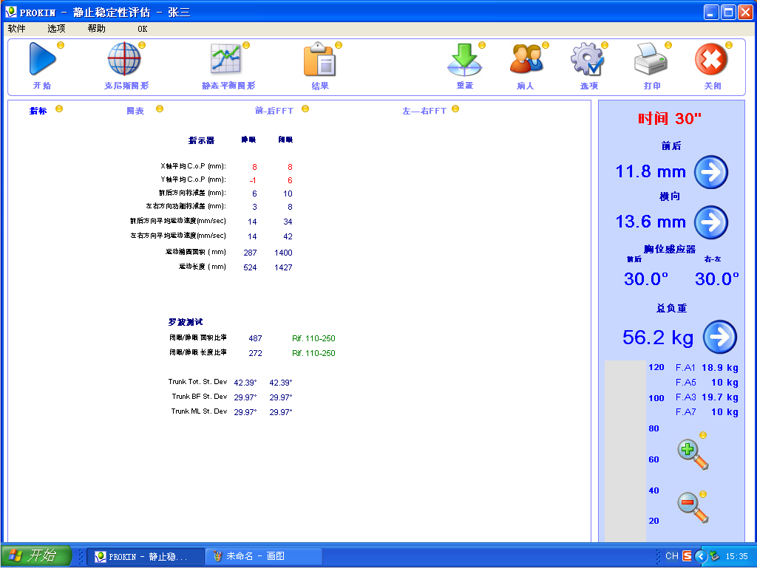Zoom out with the red minus magnifier
This screenshot has width=757, height=568.
pos(692,507)
